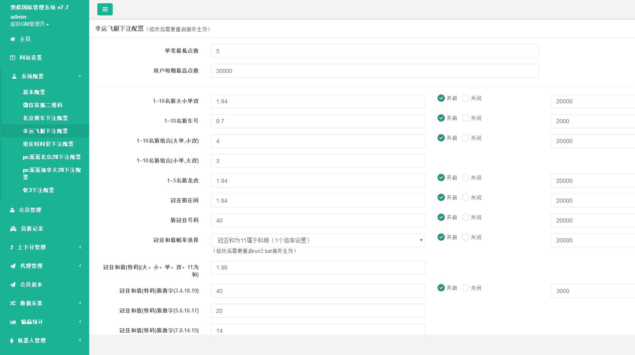Select 关闭 for 1~10名猜大小单双

point(466,98)
